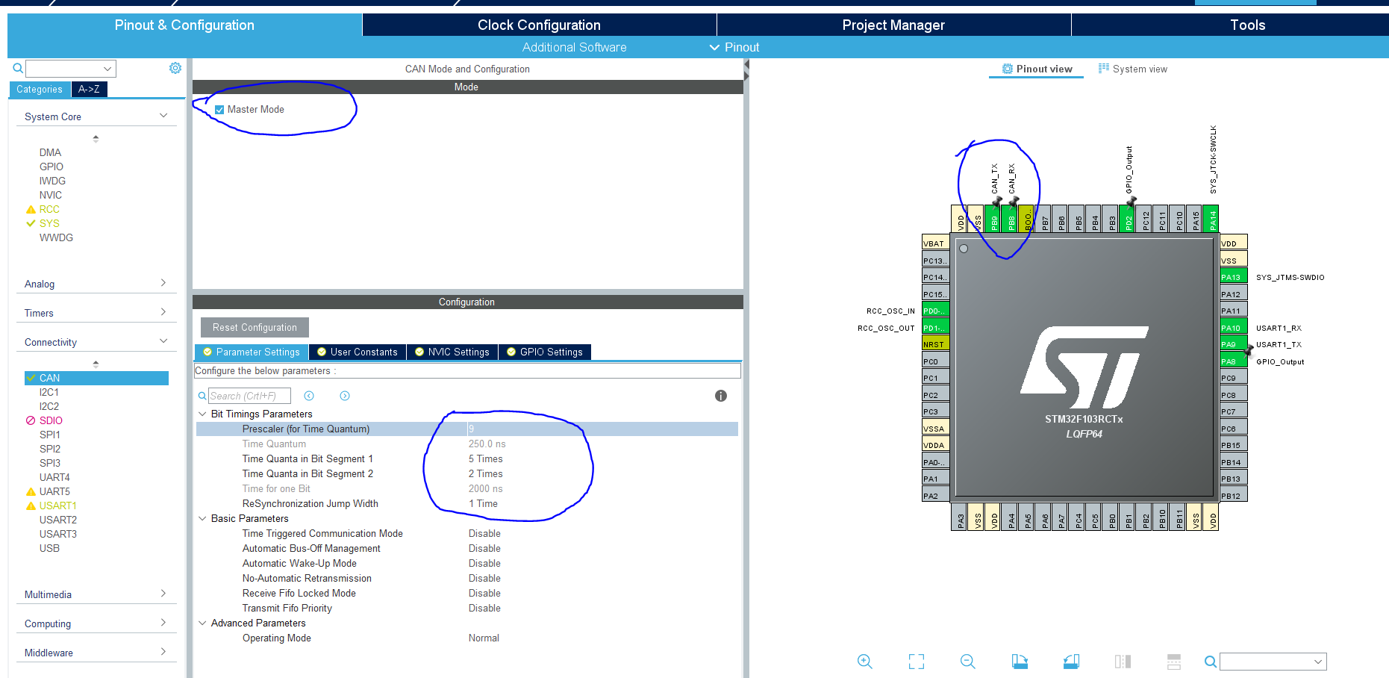Open the categories settings gear
This screenshot has height=678, width=1389.
pyautogui.click(x=175, y=68)
